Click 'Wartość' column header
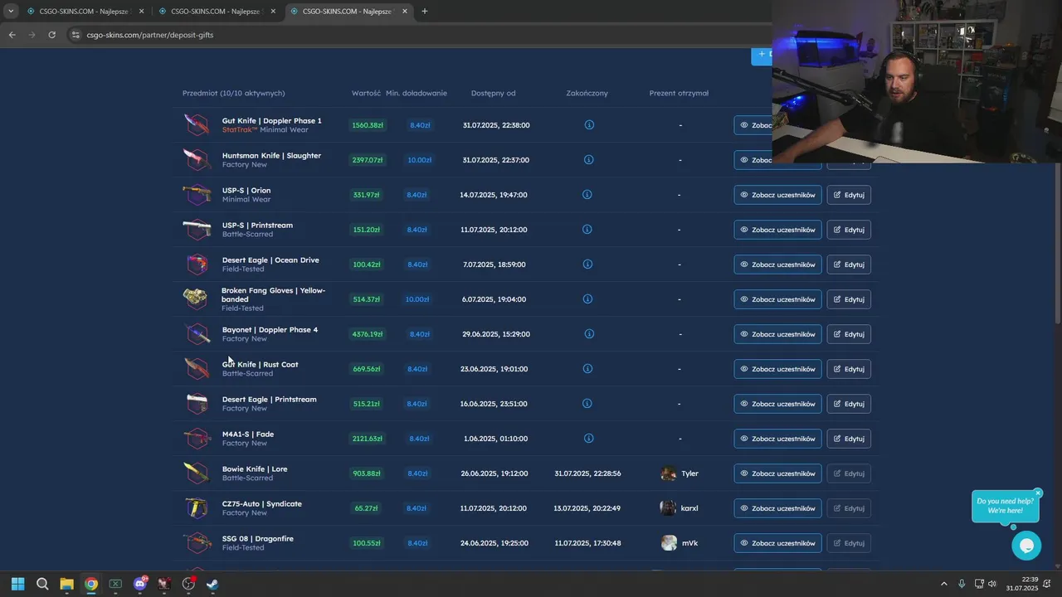This screenshot has width=1062, height=597. (366, 93)
